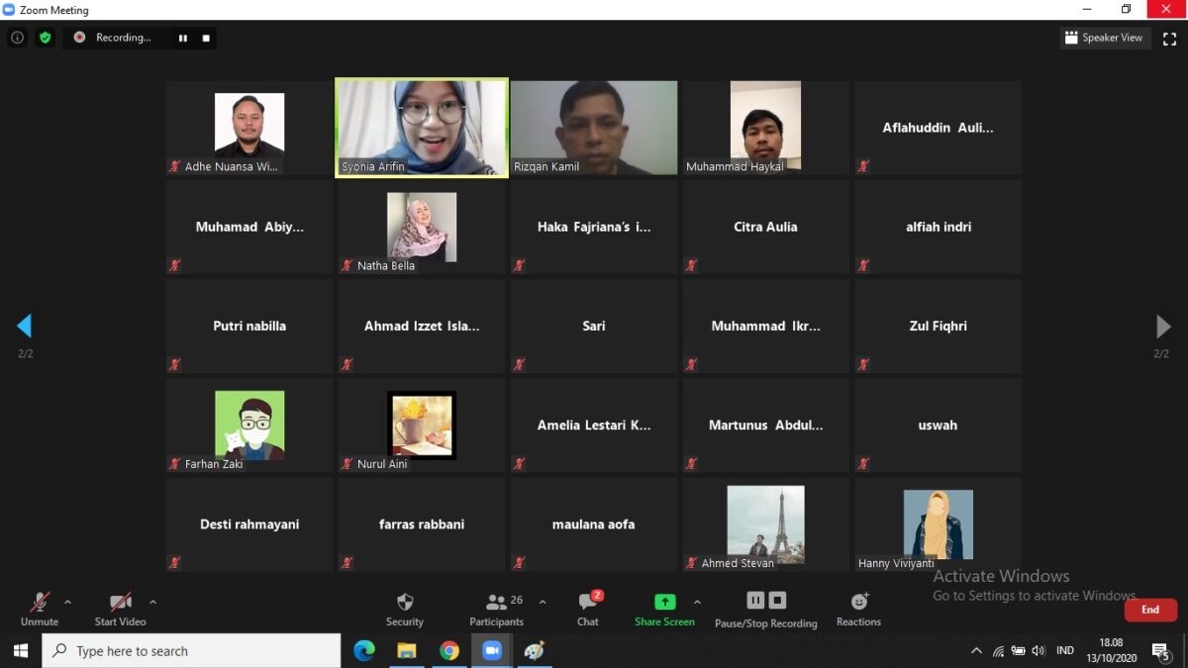Open the meeting information icon
This screenshot has height=668, width=1188.
(17, 38)
